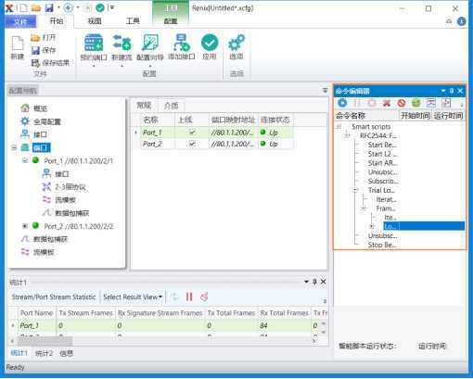Image resolution: width=473 pixels, height=379 pixels.
Task: Pause statistics with the red pause icon
Action: (189, 297)
